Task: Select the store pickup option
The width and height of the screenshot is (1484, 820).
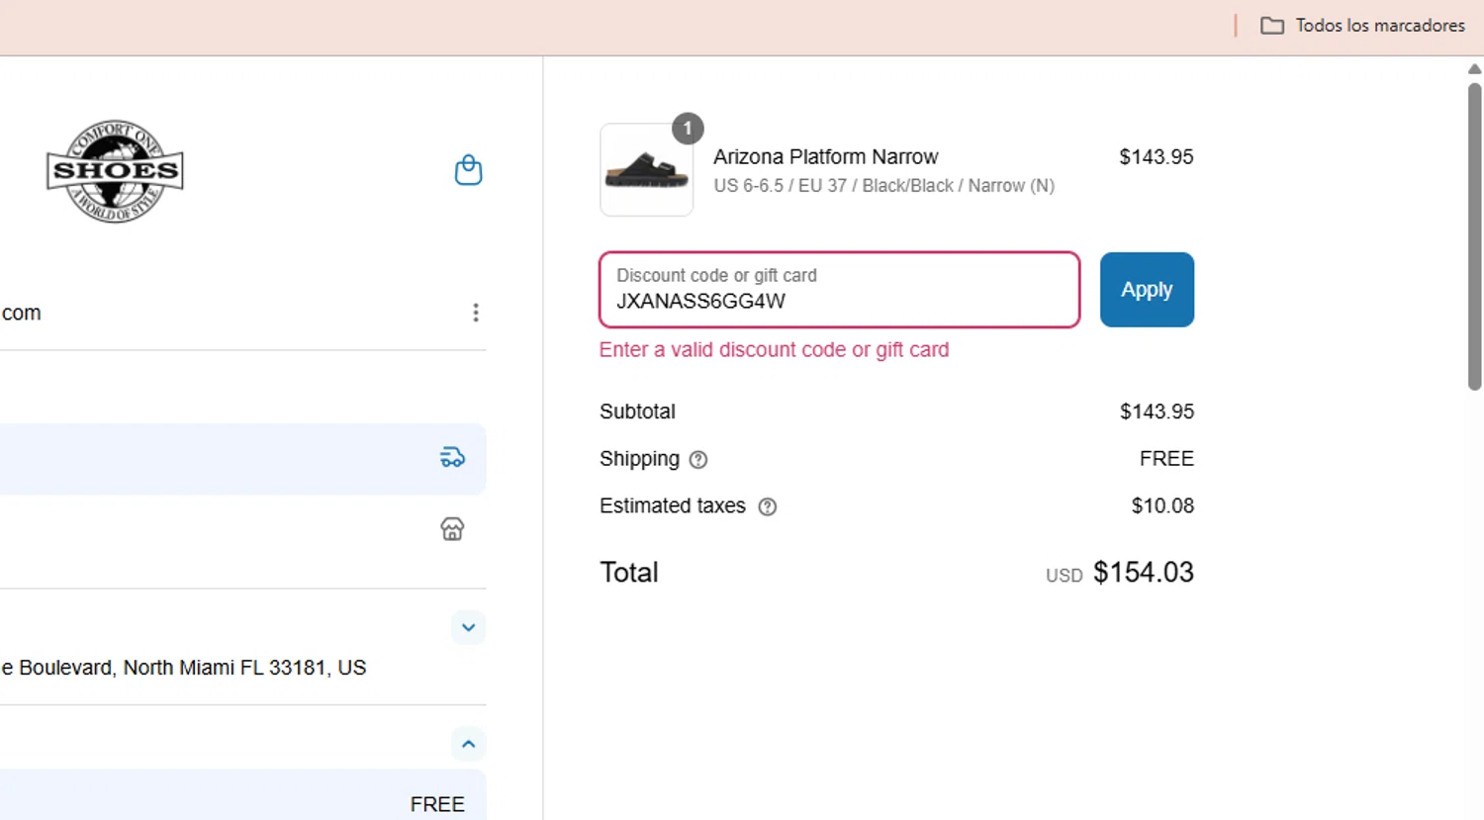Action: 452,529
